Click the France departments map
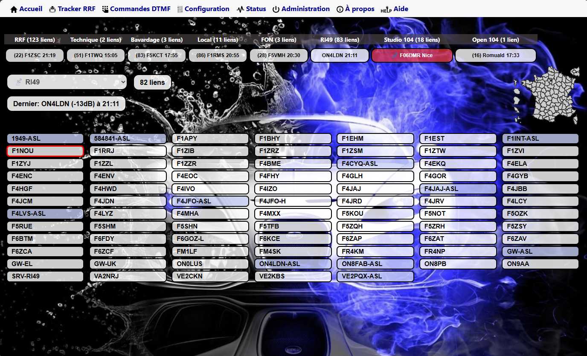 pyautogui.click(x=550, y=95)
